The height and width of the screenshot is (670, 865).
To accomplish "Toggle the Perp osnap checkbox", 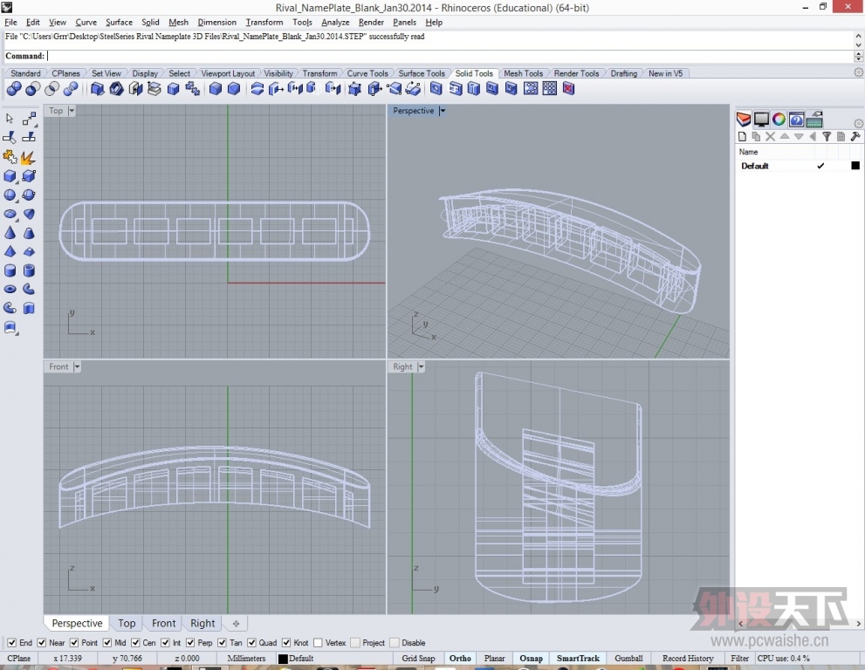I will coord(190,642).
